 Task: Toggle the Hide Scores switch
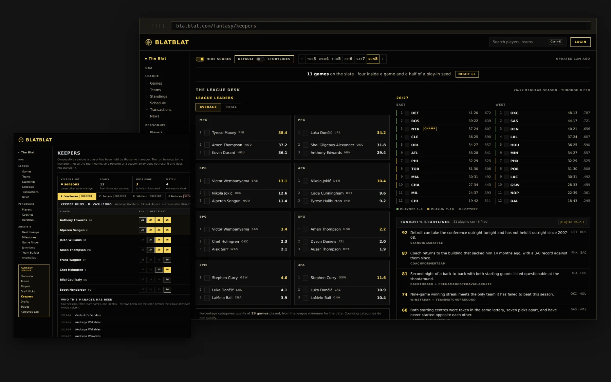click(200, 59)
